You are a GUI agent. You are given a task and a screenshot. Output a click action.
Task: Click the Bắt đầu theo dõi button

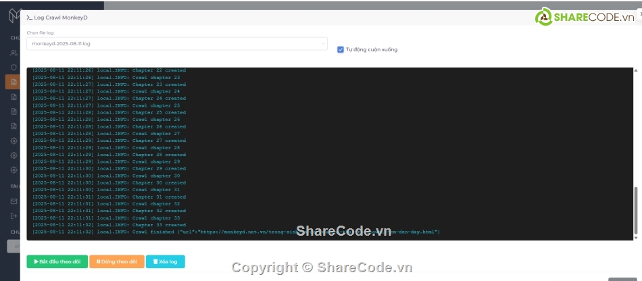pyautogui.click(x=57, y=262)
